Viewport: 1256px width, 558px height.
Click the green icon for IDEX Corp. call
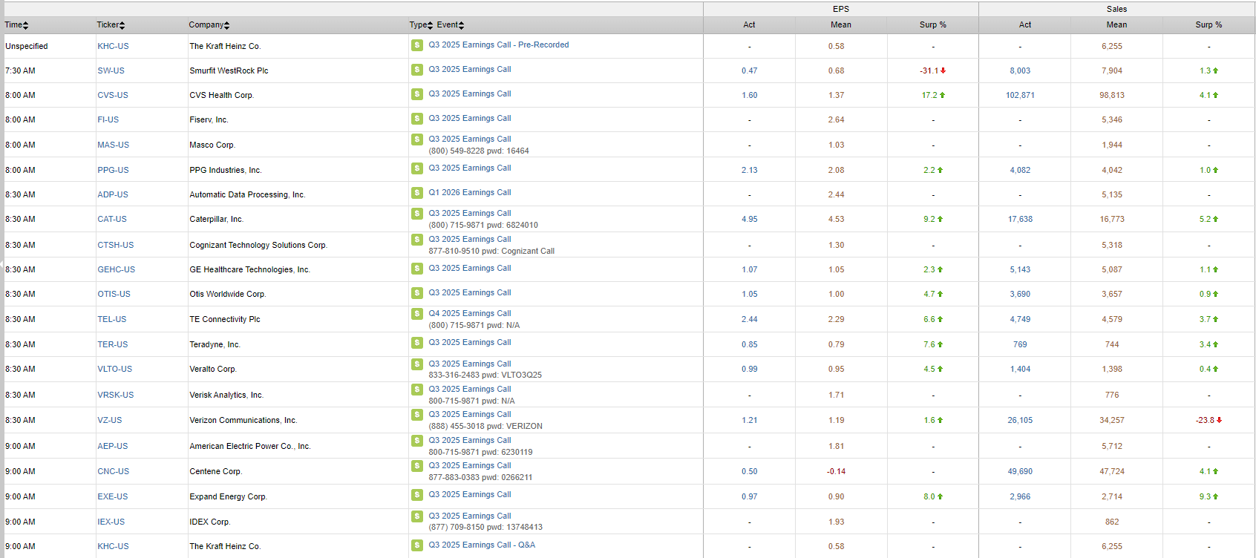tap(417, 516)
